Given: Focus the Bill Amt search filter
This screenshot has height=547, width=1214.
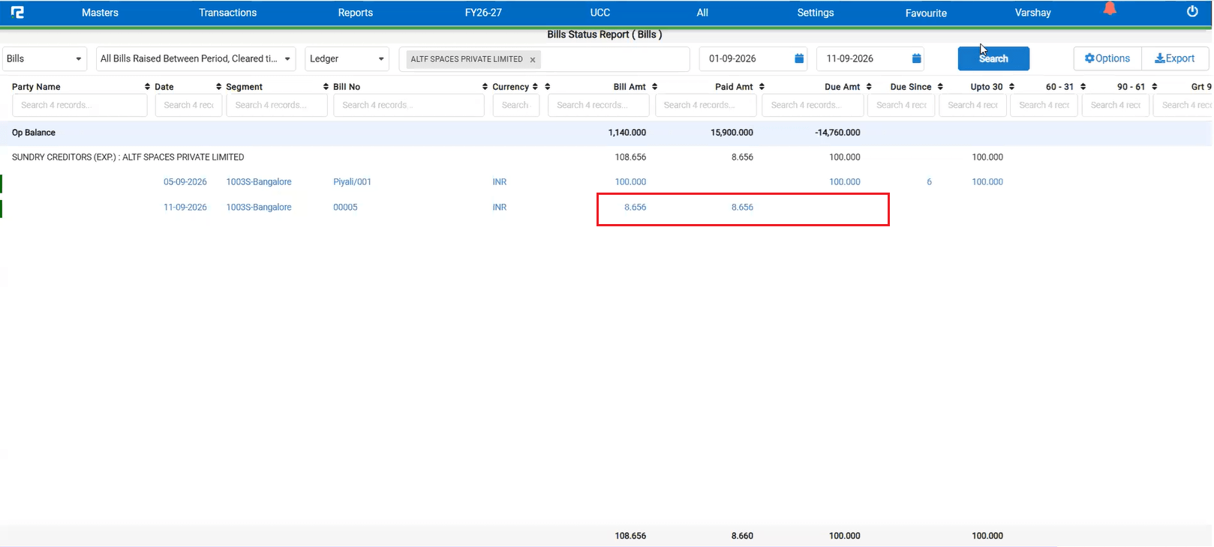Looking at the screenshot, I should click(x=599, y=106).
